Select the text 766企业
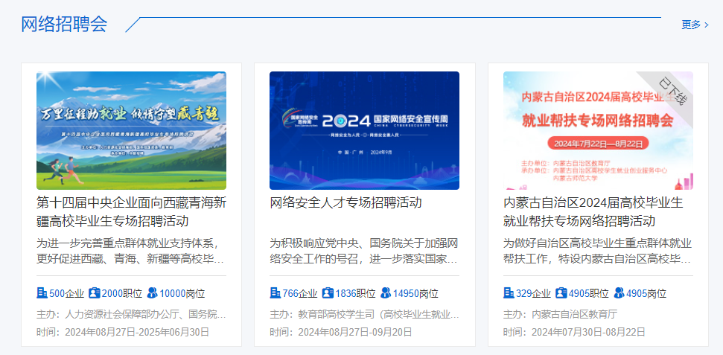723x355 pixels. (300, 293)
